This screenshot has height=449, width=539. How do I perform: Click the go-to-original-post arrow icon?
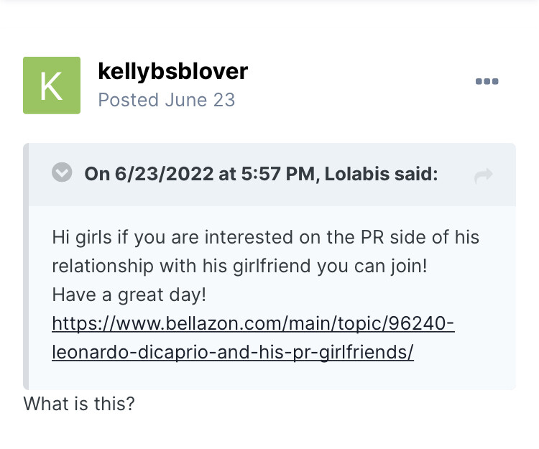pyautogui.click(x=484, y=175)
